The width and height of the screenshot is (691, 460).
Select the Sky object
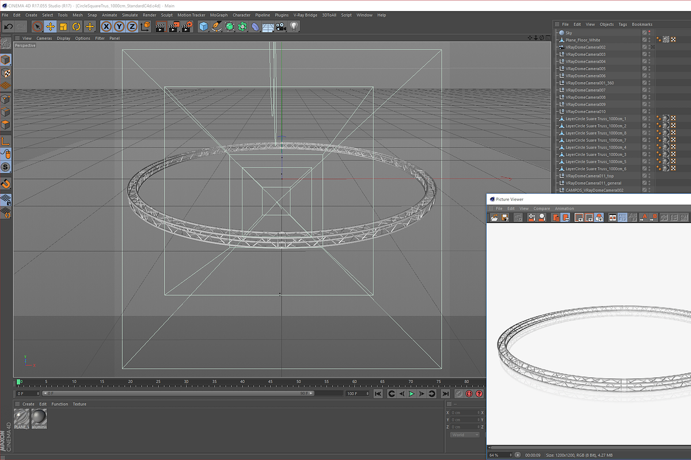pyautogui.click(x=569, y=33)
